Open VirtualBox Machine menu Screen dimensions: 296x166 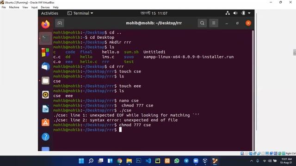pyautogui.click(x=14, y=7)
